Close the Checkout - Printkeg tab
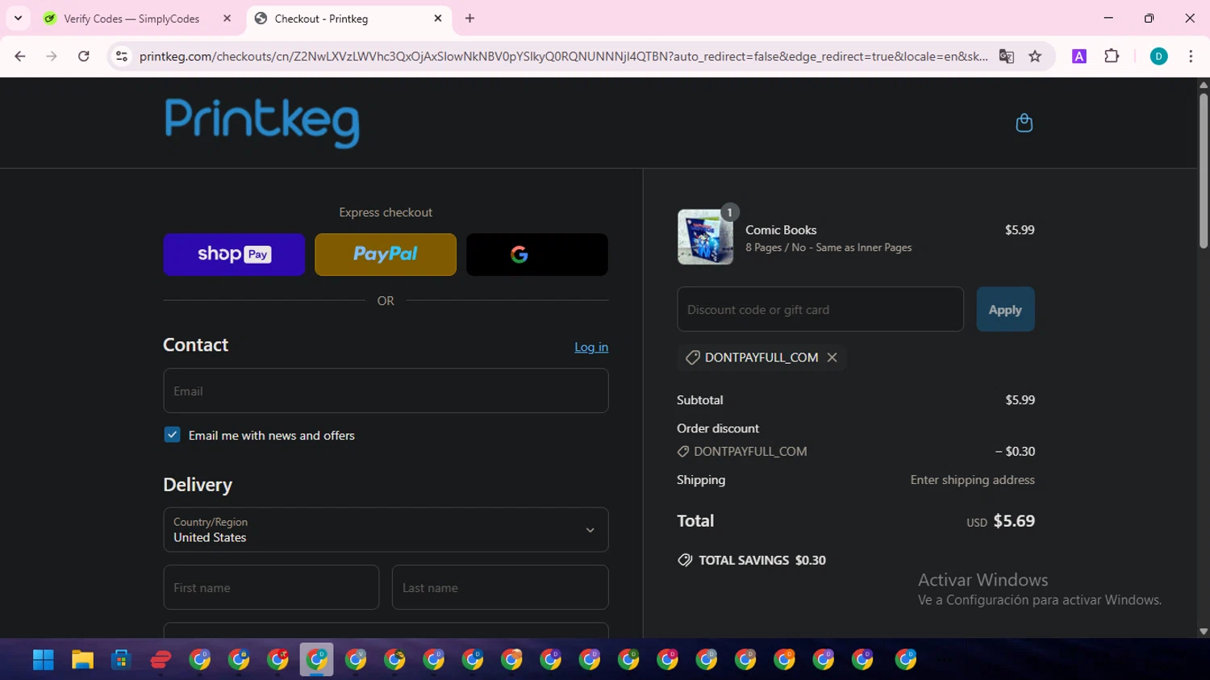The image size is (1210, 680). (x=438, y=18)
